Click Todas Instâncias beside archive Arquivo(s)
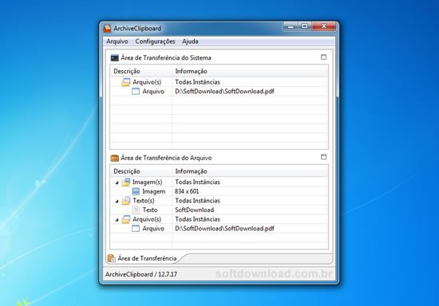Image resolution: width=439 pixels, height=306 pixels. pos(197,219)
